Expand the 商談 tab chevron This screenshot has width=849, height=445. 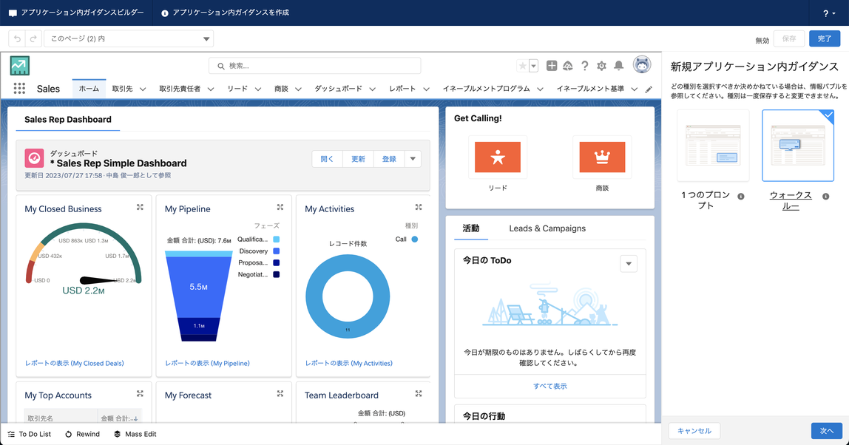coord(298,89)
